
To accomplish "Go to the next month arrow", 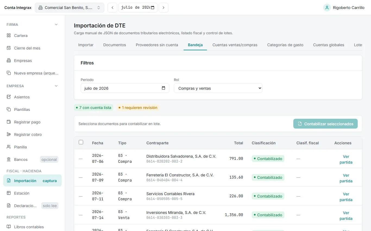I will pyautogui.click(x=163, y=8).
